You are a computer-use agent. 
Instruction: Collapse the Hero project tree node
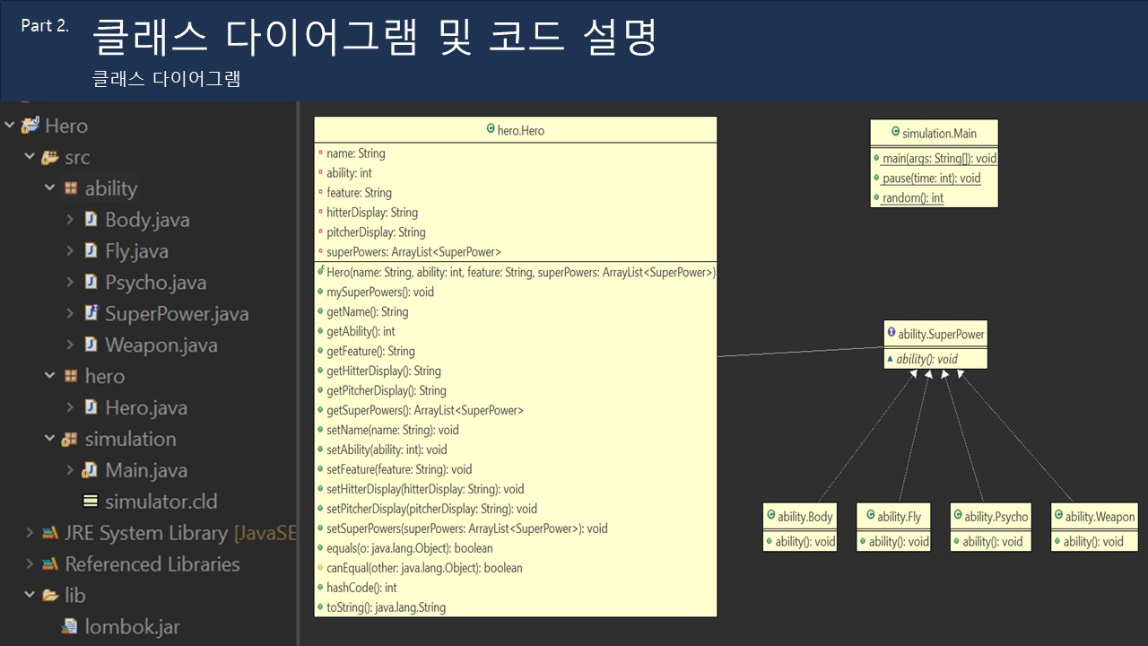[x=10, y=126]
